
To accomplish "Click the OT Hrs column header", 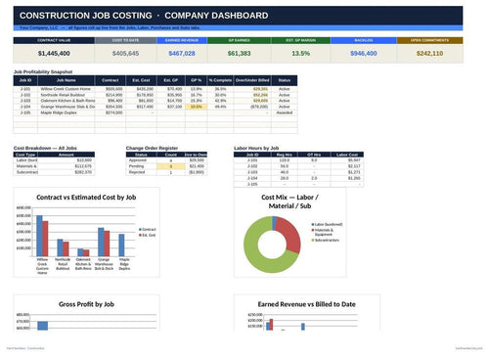I will [x=314, y=155].
